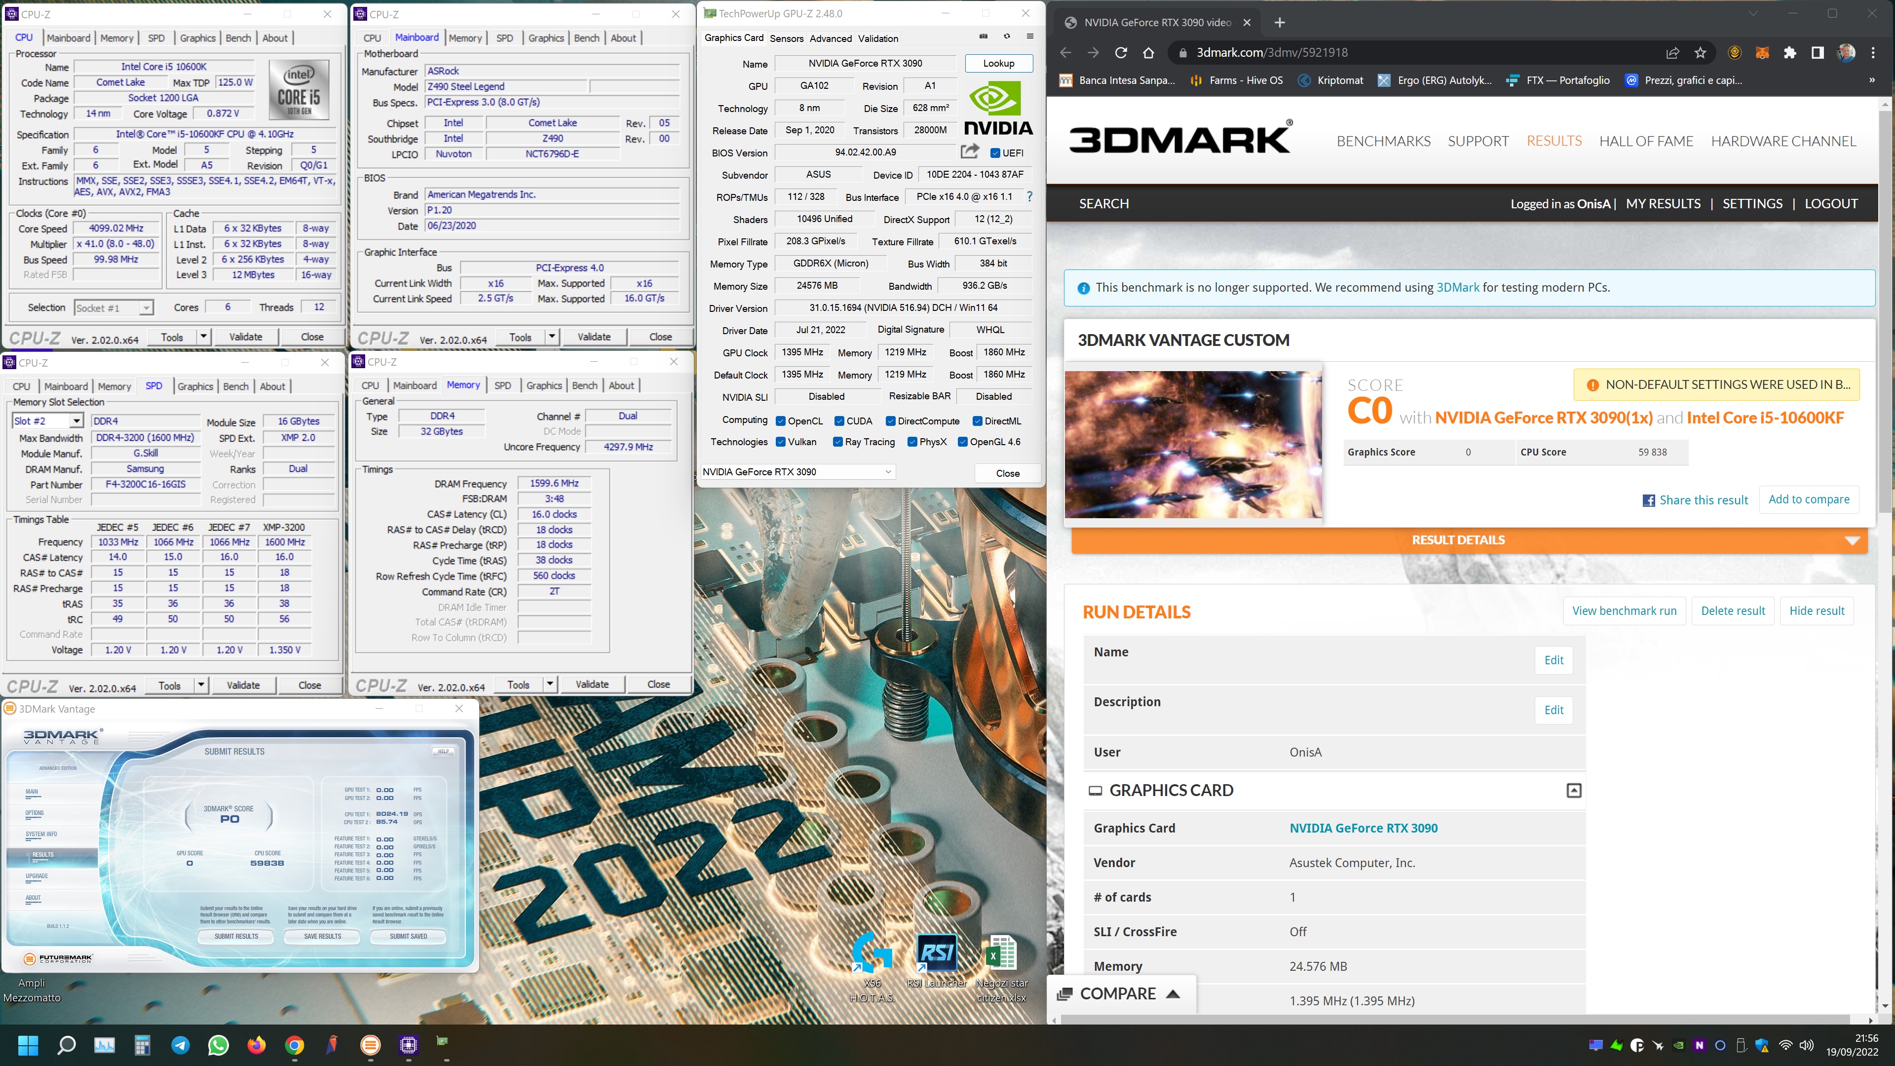Screen dimensions: 1895x1066
Task: Click the PCIe bus interface question mark
Action: click(1029, 196)
